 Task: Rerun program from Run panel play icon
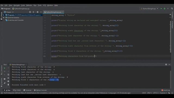point(5,68)
